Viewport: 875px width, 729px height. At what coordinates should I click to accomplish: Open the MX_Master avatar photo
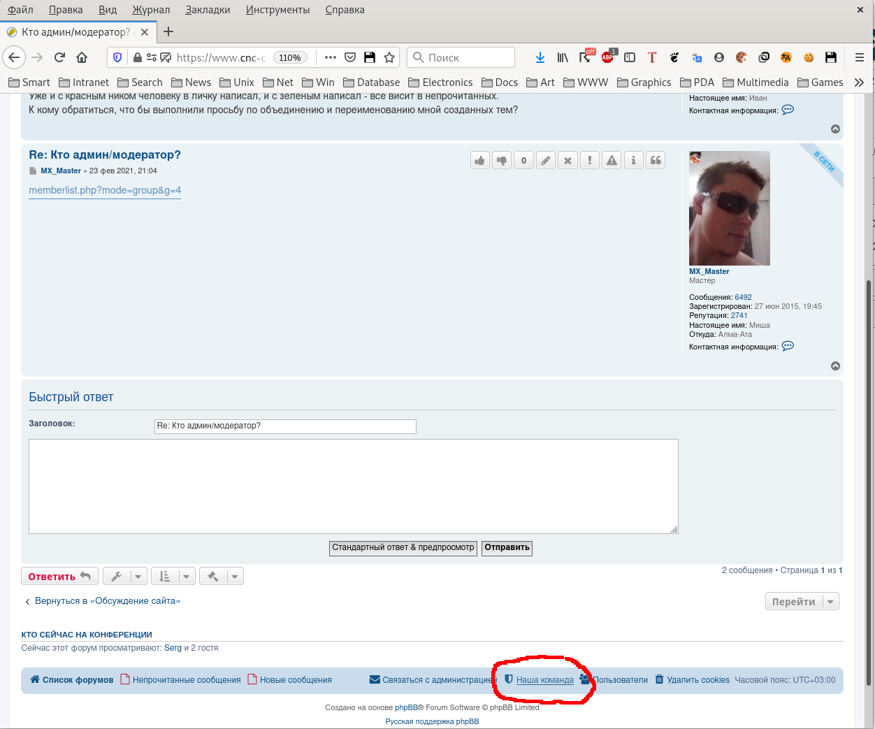730,208
